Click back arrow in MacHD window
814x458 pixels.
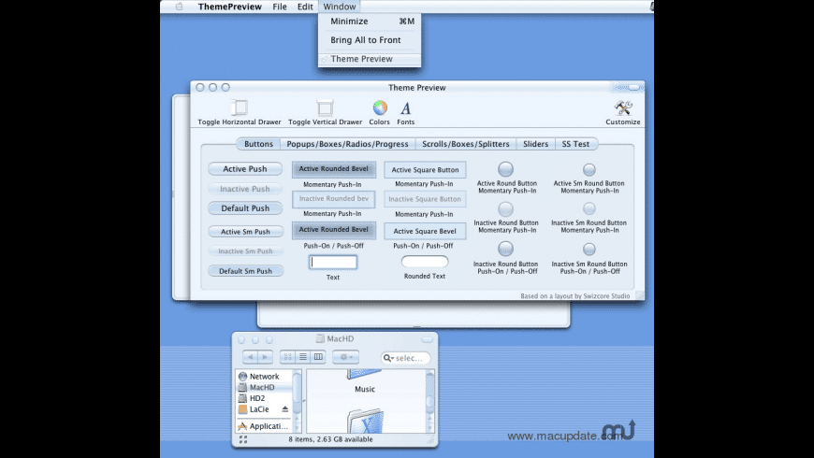250,357
